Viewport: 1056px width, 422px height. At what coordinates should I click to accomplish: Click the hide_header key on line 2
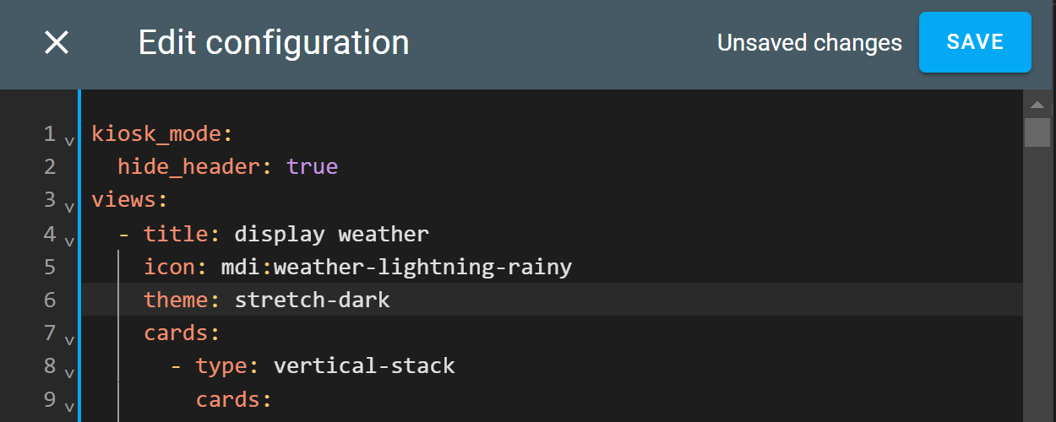pos(189,167)
